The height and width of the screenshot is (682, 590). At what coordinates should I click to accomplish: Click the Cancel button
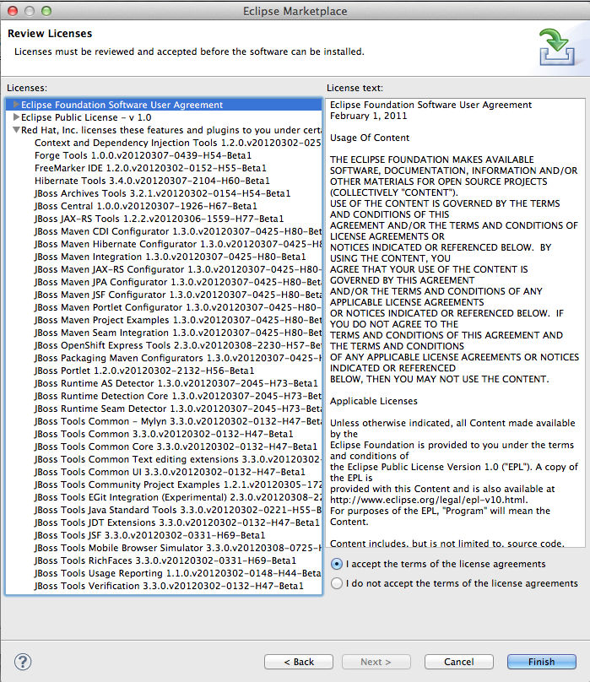(458, 662)
